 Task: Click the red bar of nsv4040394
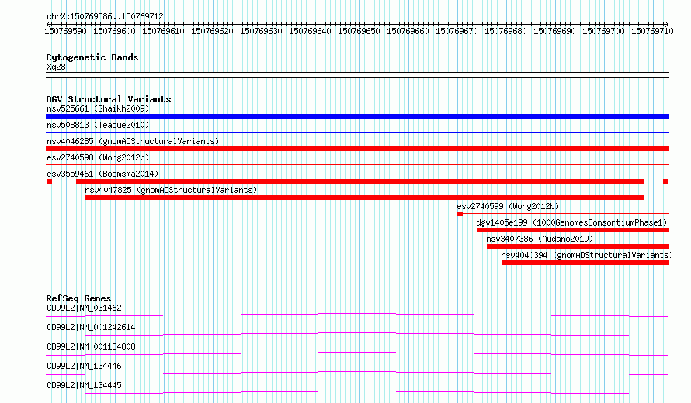pos(585,263)
